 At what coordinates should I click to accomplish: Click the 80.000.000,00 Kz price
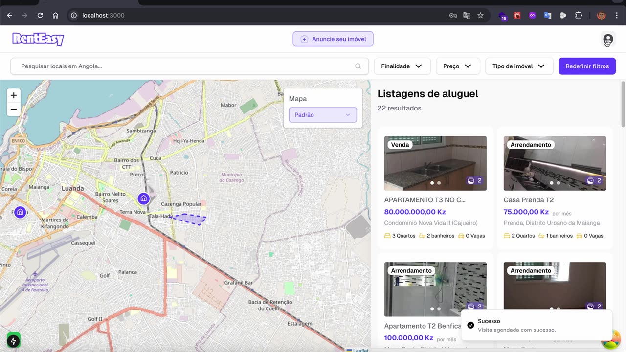(415, 212)
